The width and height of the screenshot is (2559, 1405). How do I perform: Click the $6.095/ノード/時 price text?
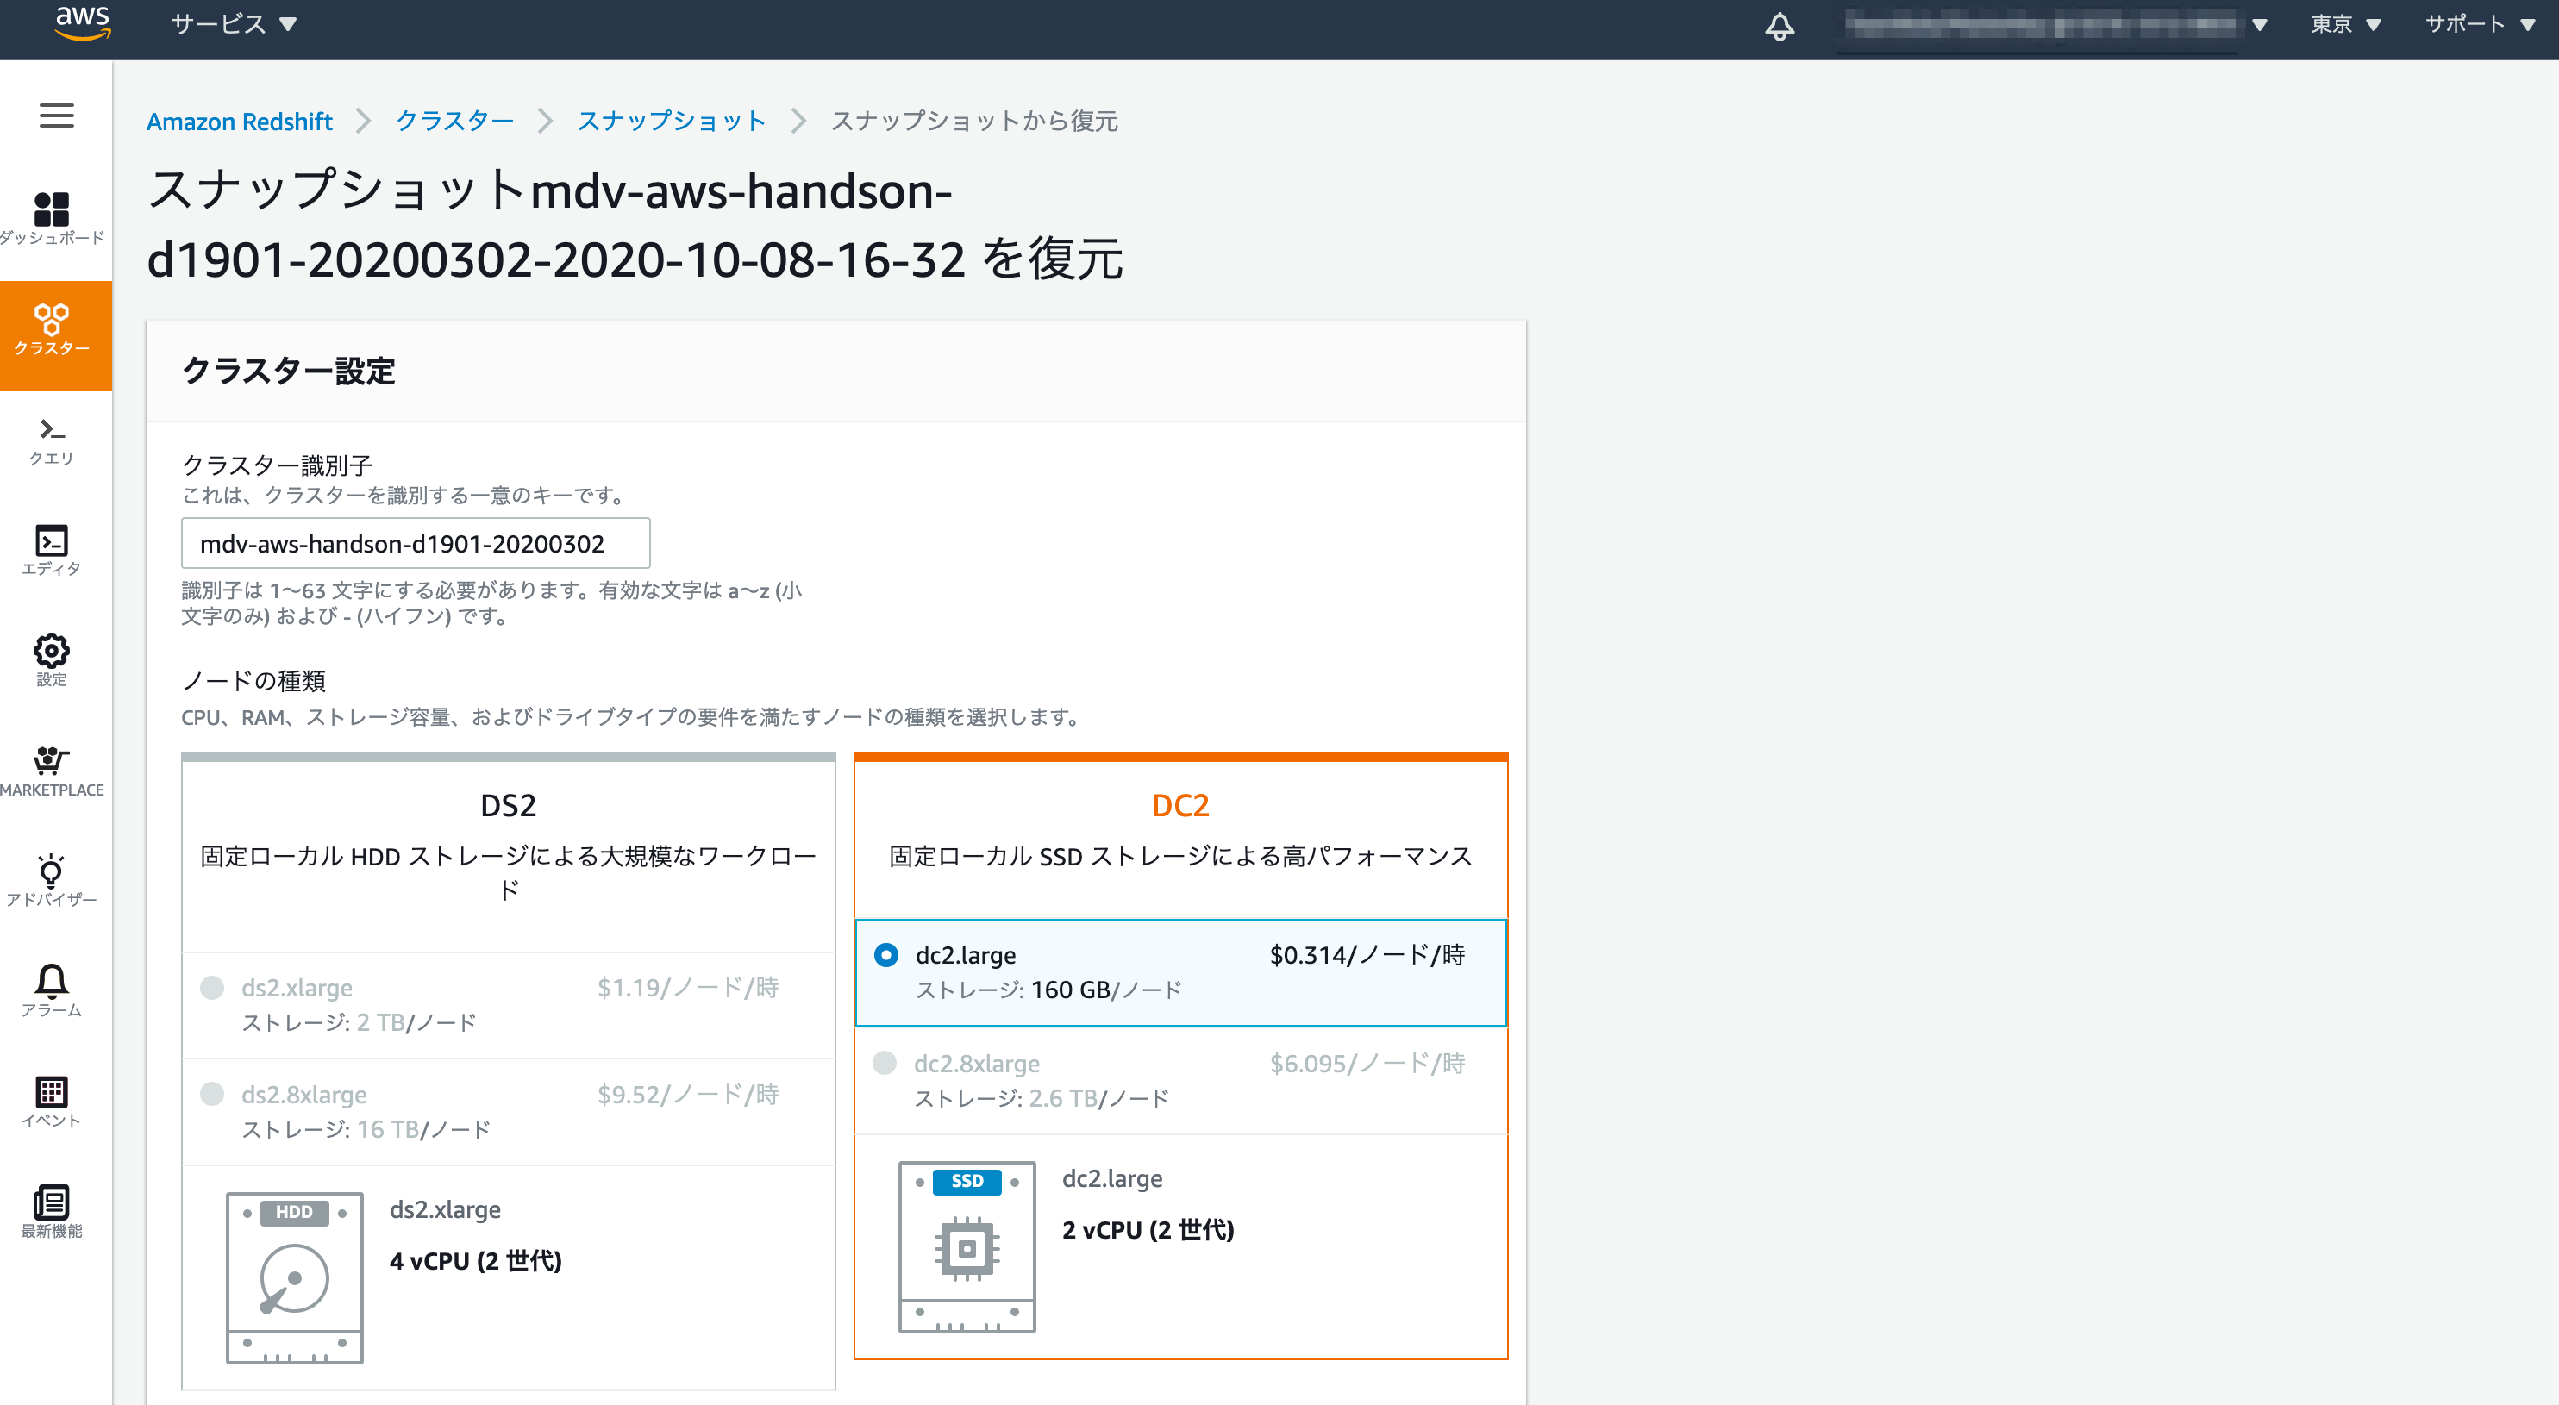click(1367, 1064)
